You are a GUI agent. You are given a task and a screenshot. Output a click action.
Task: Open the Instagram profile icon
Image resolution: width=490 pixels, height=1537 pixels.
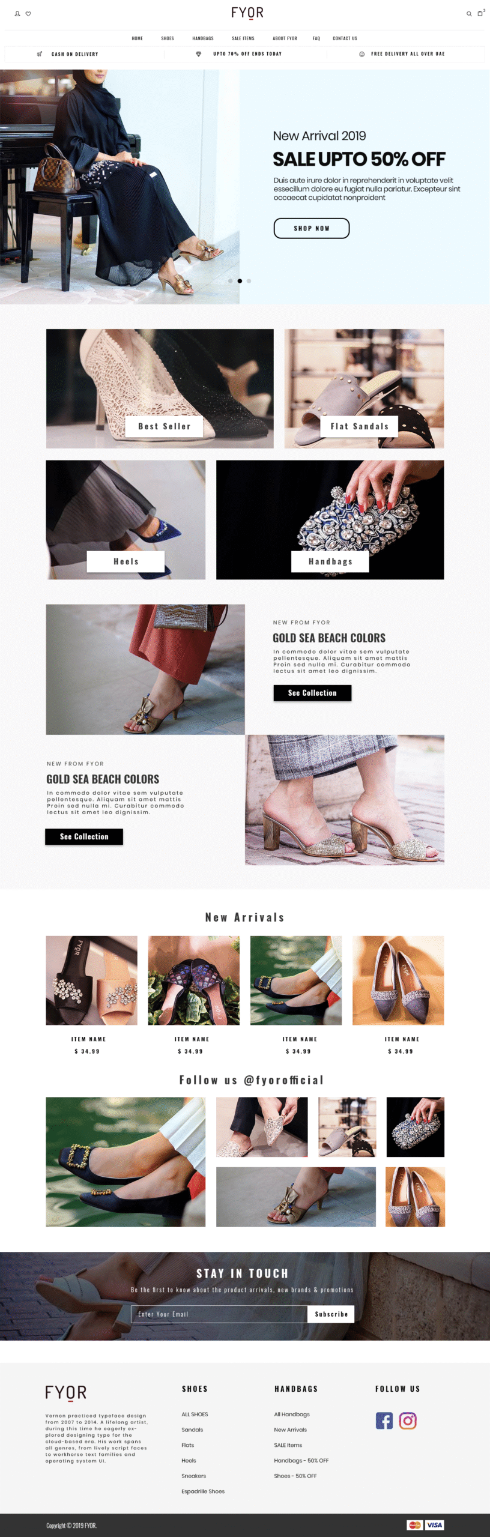tap(408, 1420)
